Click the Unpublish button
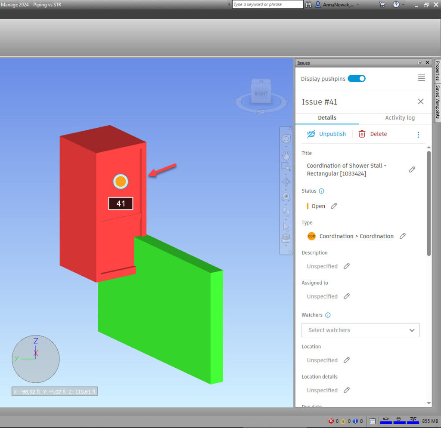The image size is (441, 428). click(326, 134)
